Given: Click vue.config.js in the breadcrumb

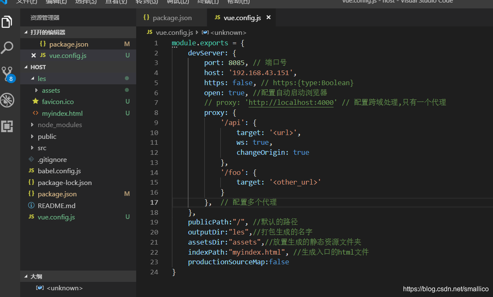Looking at the screenshot, I should click(174, 32).
